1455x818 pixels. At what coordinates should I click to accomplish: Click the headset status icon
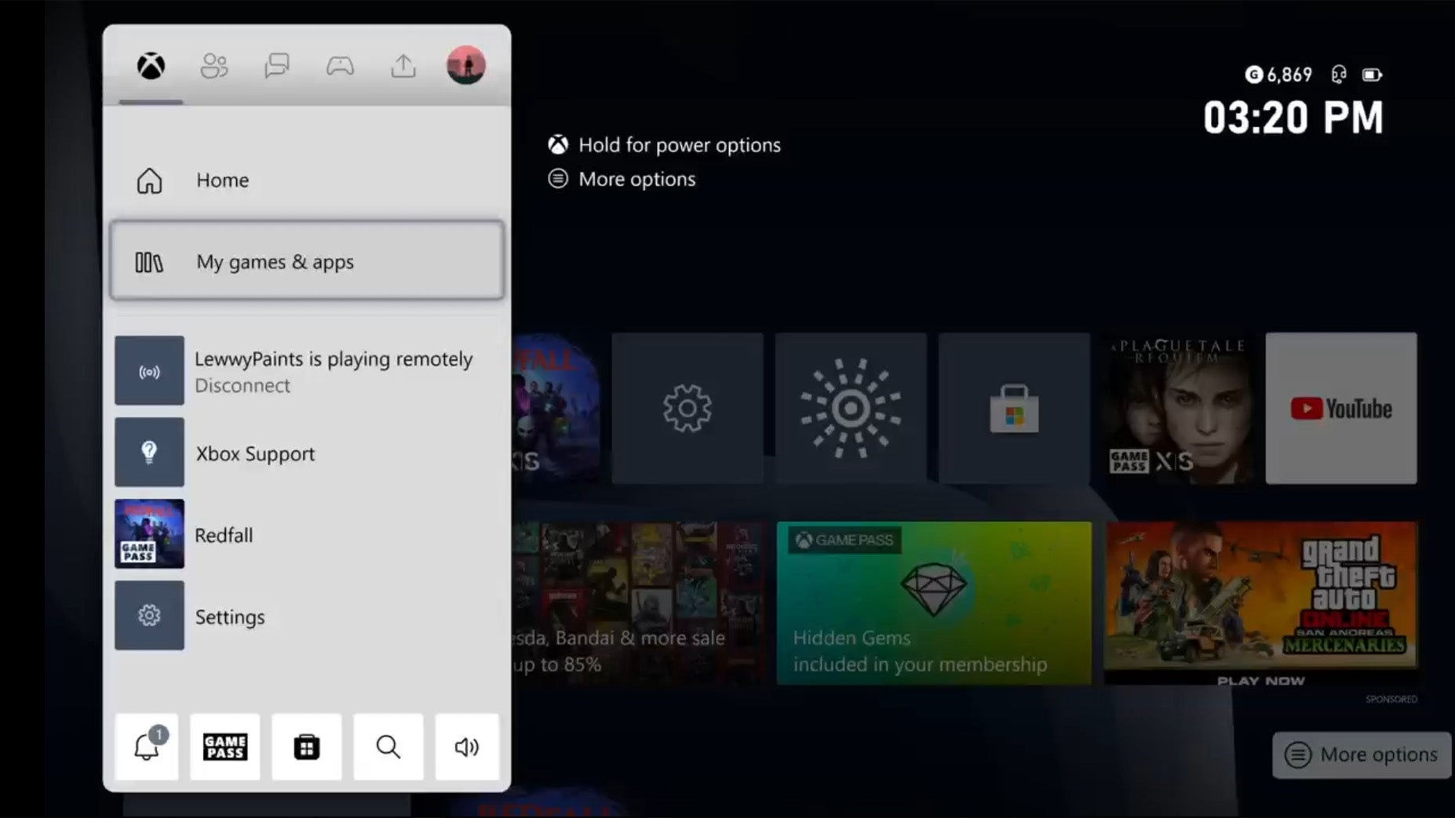(1339, 75)
